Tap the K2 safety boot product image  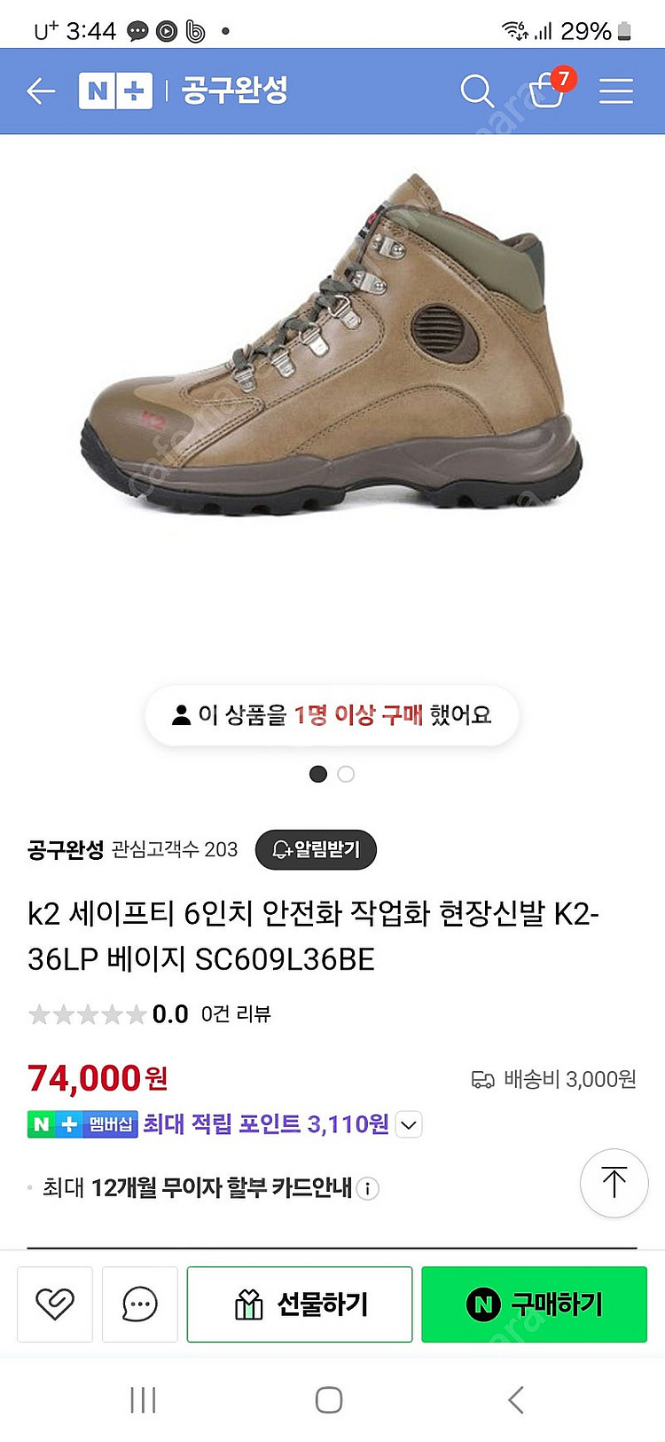click(332, 344)
